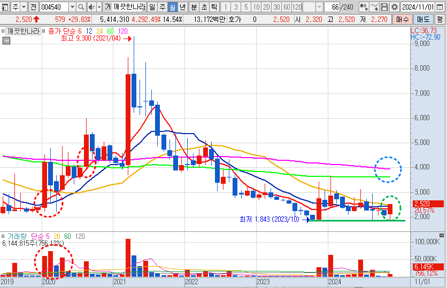Select the 년 yearly chart period
Viewport: 447px width, 288px height.
pos(182,7)
